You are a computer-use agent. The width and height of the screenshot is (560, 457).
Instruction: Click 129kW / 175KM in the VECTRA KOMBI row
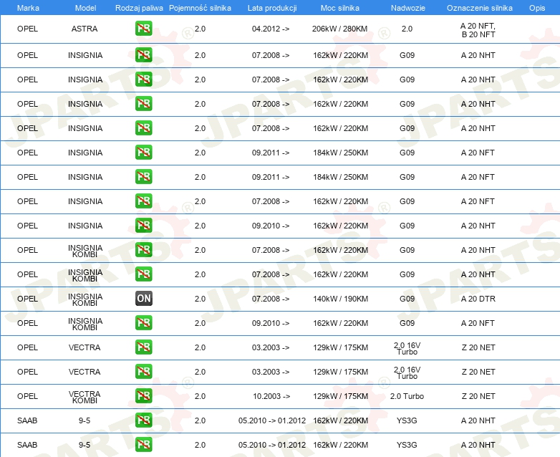[340, 396]
